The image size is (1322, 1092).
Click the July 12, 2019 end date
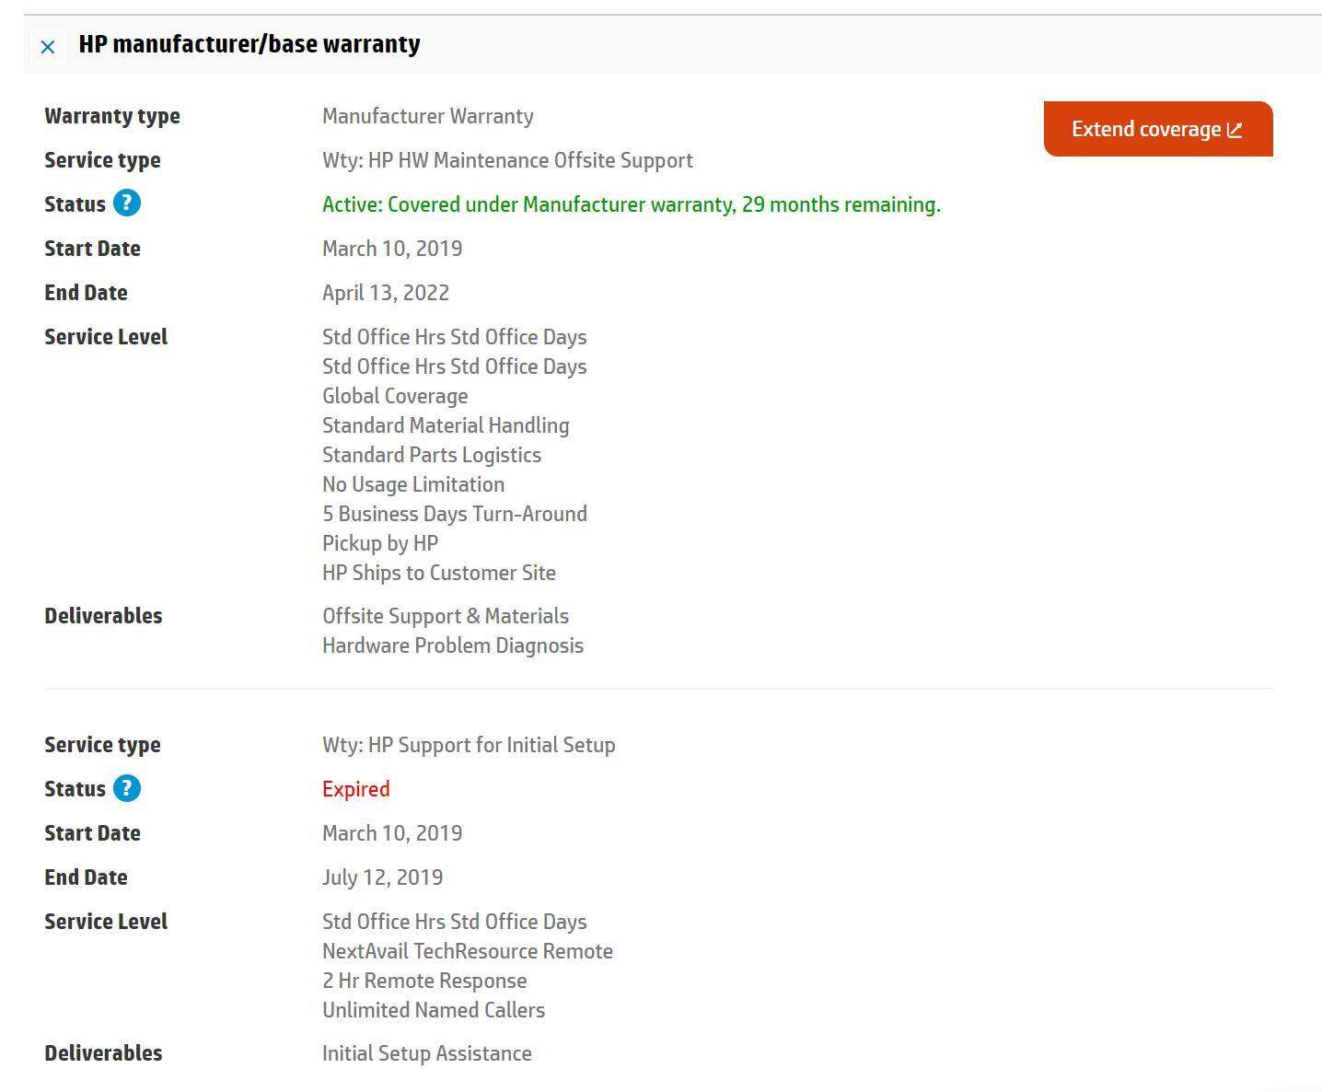382,877
